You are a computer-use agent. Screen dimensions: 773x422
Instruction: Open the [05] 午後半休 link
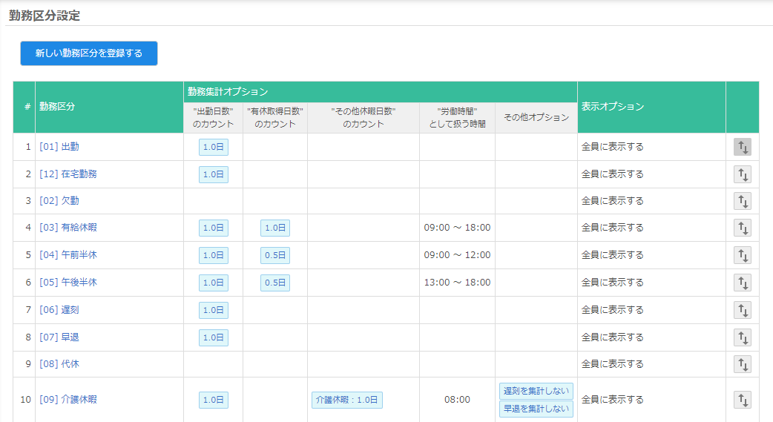click(68, 283)
